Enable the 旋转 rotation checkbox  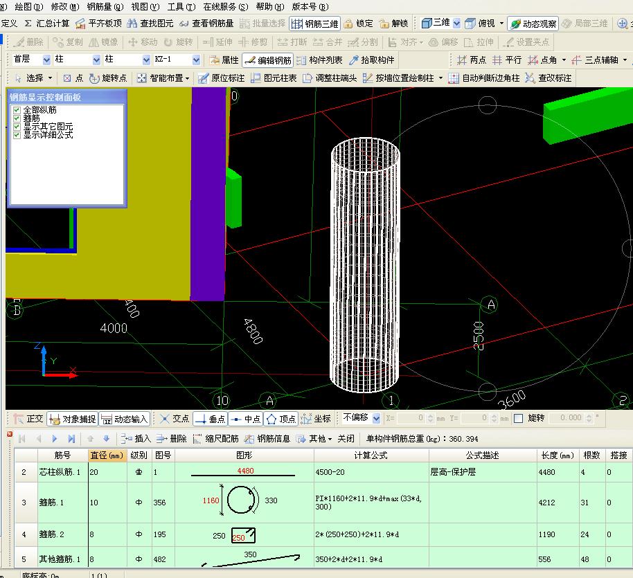click(x=518, y=418)
